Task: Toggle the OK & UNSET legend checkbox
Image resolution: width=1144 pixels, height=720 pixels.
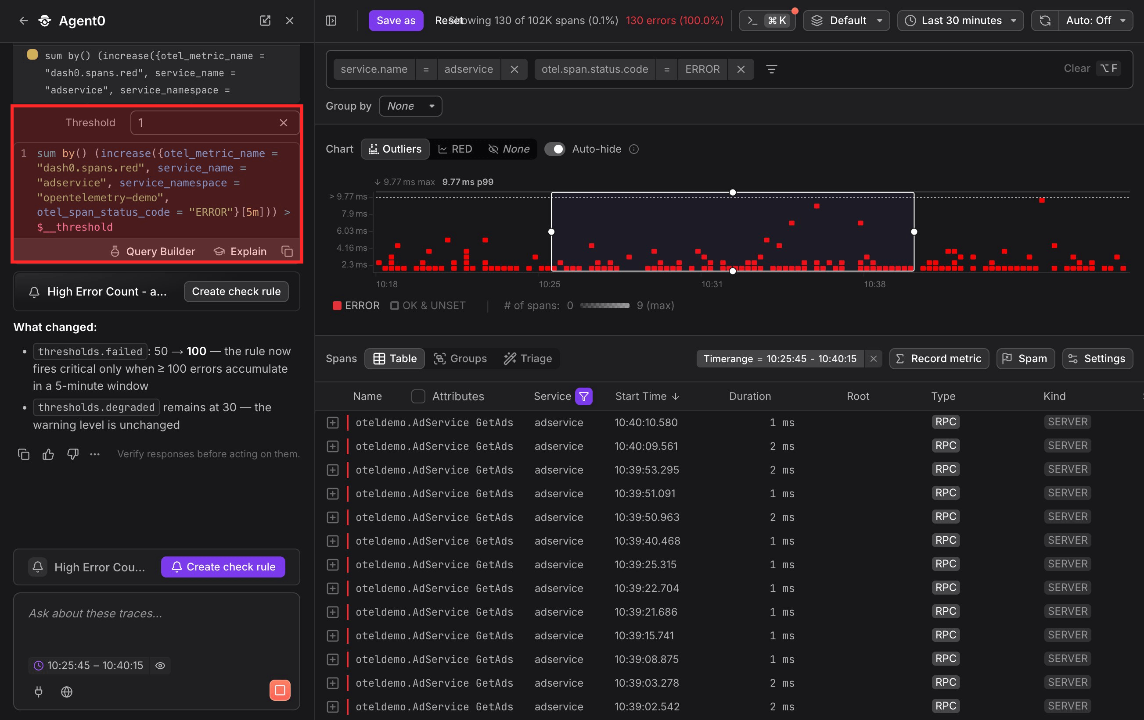Action: tap(394, 305)
